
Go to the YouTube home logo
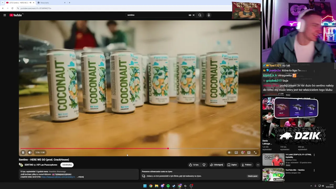[x=16, y=15]
